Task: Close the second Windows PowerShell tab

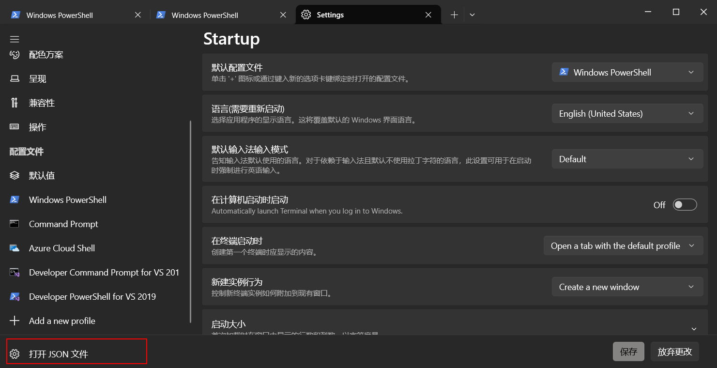Action: pyautogui.click(x=283, y=15)
